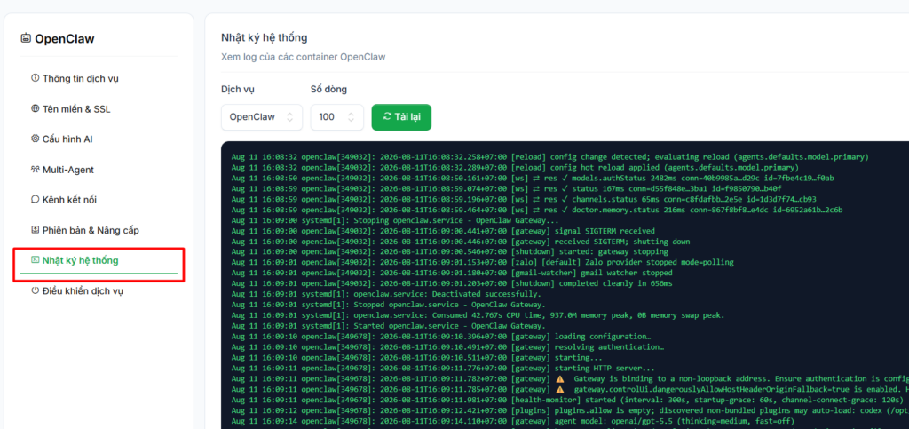Click log line 'Stopped openclaw.service - OpenClaw Gateway.'
The image size is (909, 429).
pyautogui.click(x=389, y=305)
